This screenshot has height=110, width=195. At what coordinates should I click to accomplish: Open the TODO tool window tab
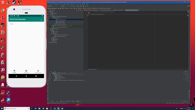coord(79,101)
